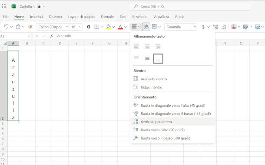Image resolution: width=265 pixels, height=165 pixels.
Task: Align text to bottom in alignment panel
Action: [x=158, y=59]
